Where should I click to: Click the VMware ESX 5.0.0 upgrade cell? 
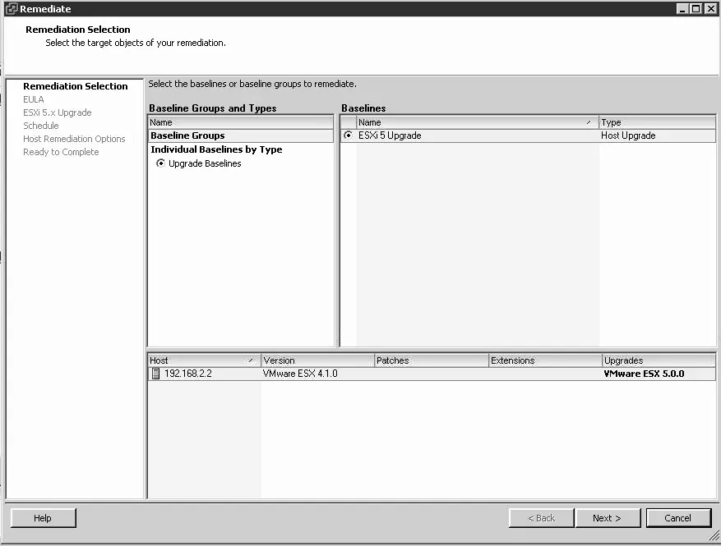[x=645, y=374]
